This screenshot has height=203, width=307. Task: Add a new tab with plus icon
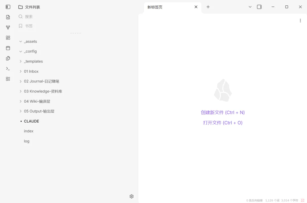click(208, 7)
